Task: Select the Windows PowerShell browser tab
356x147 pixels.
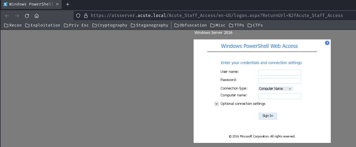Action: point(31,4)
